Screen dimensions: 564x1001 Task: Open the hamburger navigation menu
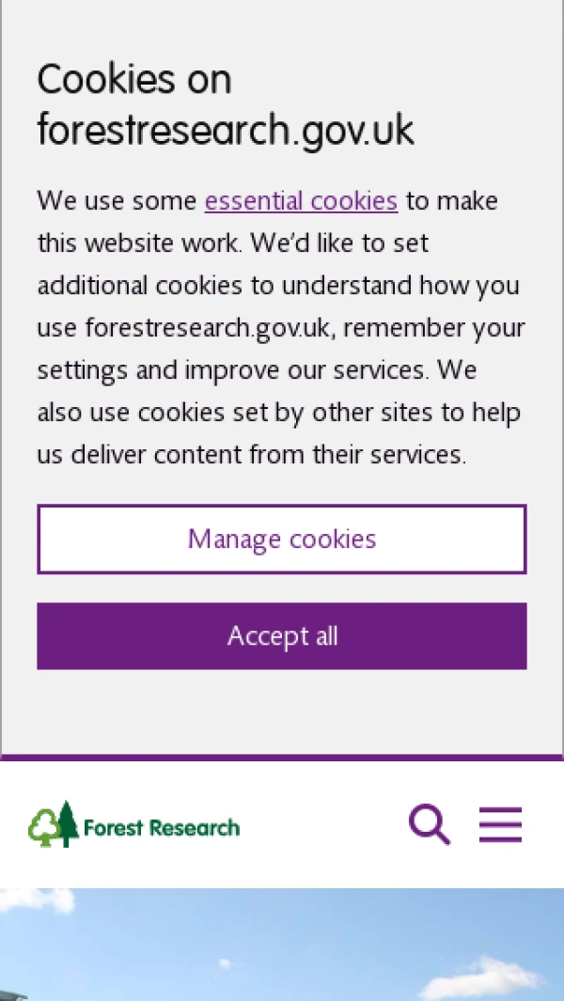coord(500,824)
